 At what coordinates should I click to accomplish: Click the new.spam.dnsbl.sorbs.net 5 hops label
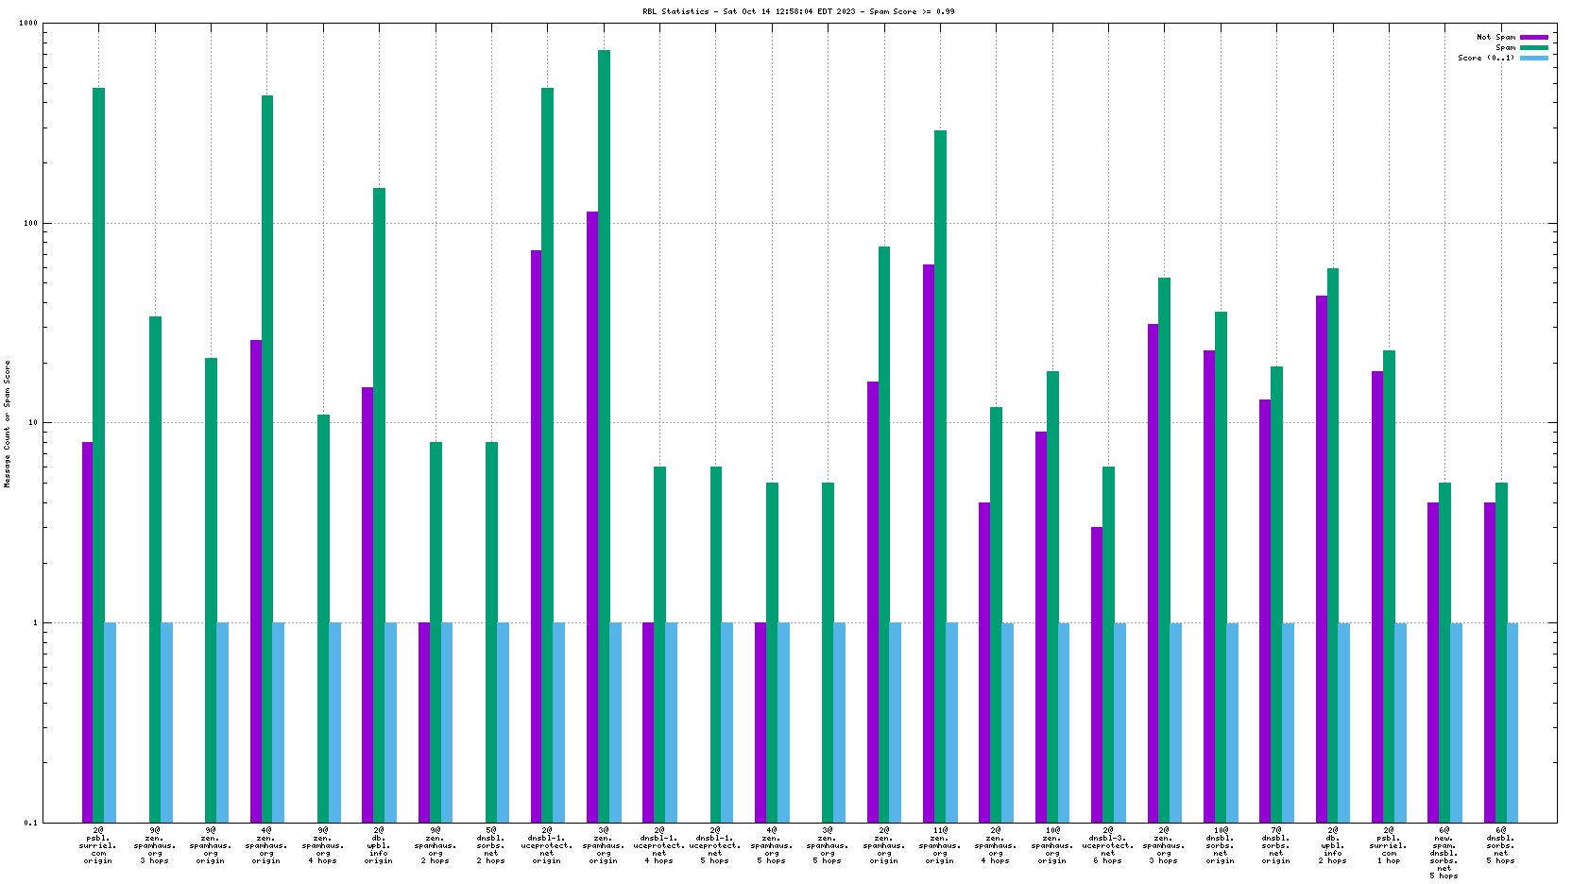1444,853
